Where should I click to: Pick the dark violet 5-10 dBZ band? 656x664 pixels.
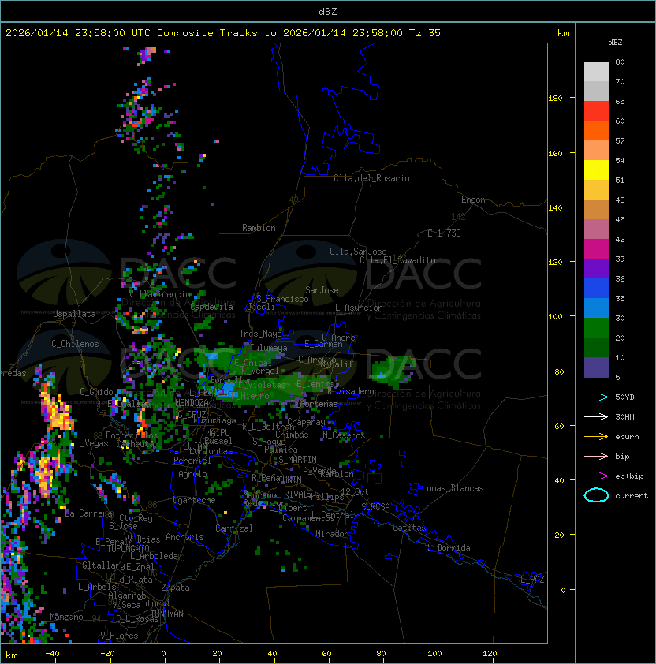click(x=596, y=367)
